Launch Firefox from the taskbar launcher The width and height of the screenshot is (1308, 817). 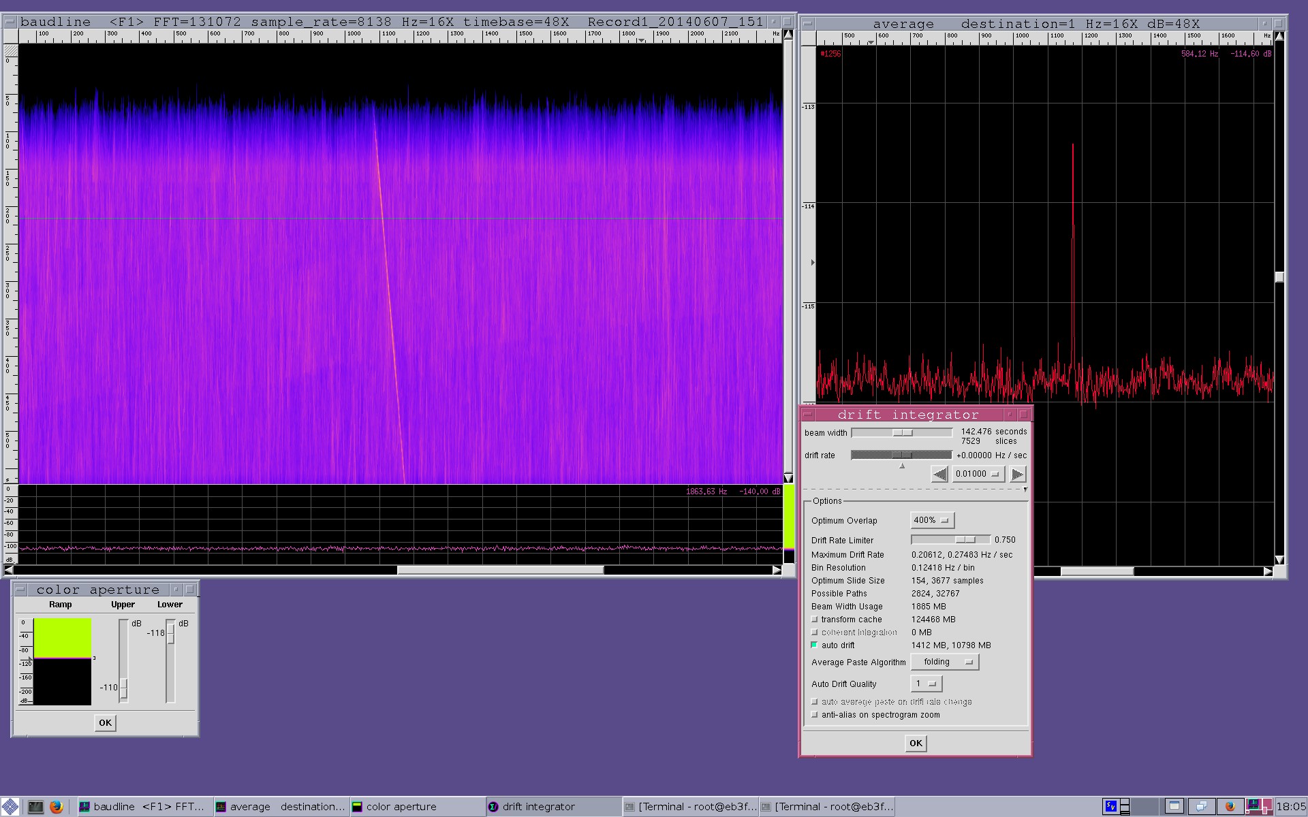[57, 807]
